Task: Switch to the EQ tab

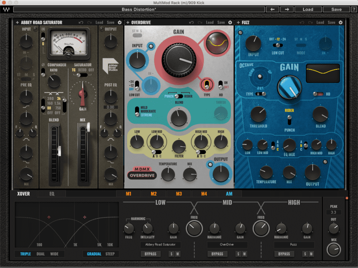Action: [x=52, y=194]
